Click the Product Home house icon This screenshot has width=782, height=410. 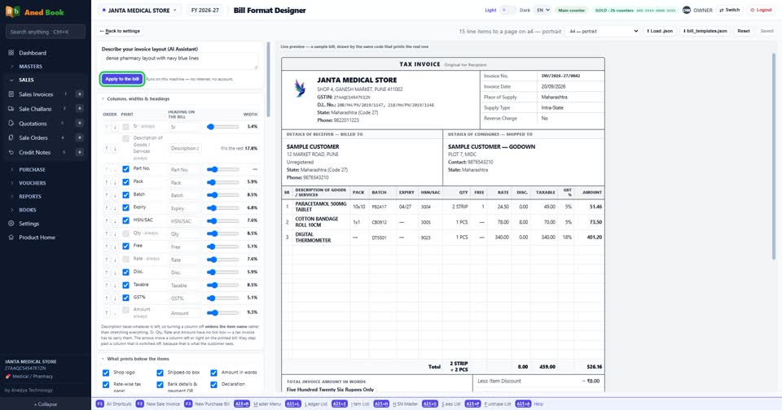(x=11, y=237)
